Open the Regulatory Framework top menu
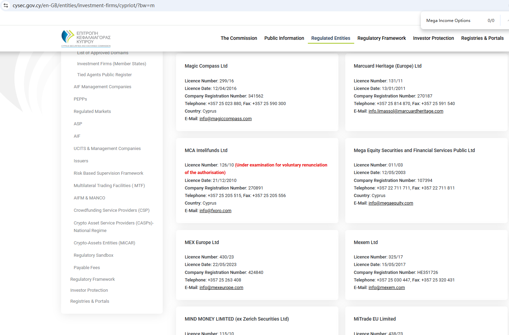509x335 pixels. click(381, 38)
